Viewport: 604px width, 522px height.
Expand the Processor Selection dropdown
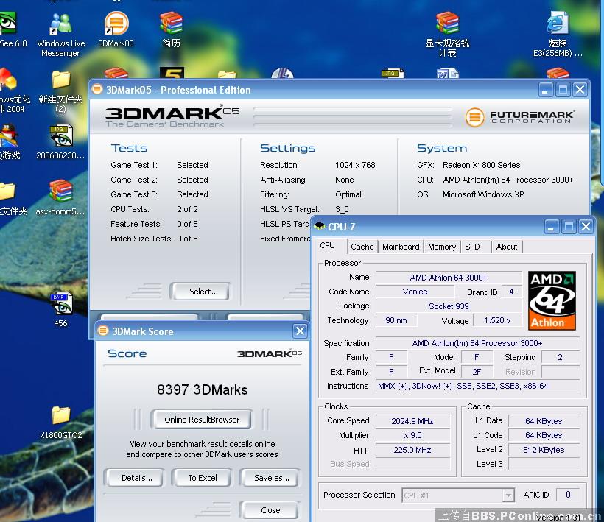[x=508, y=495]
